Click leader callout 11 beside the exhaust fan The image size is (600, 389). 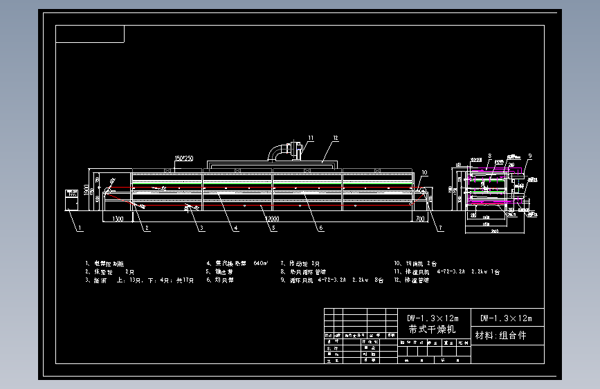pyautogui.click(x=311, y=138)
